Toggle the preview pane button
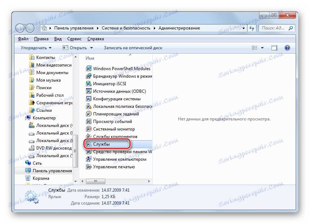This screenshot has width=310, height=224. click(274, 48)
